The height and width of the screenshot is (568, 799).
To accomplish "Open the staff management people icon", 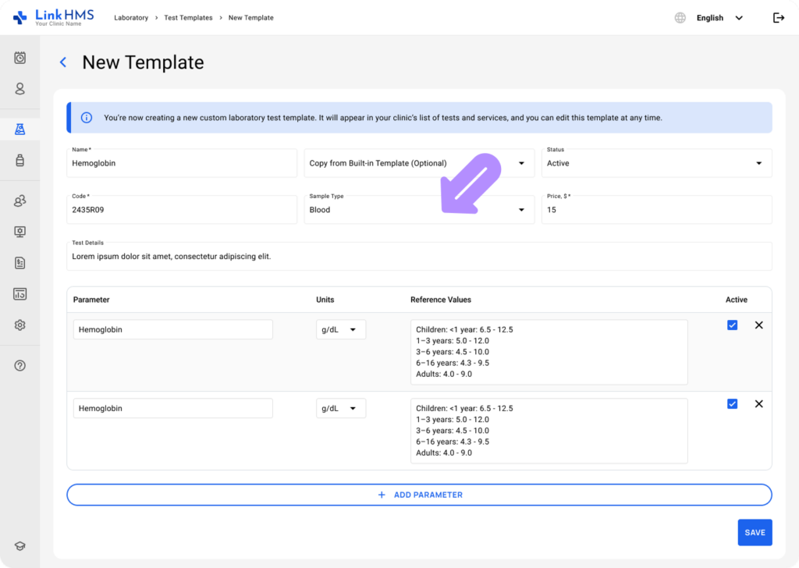I will pyautogui.click(x=19, y=201).
